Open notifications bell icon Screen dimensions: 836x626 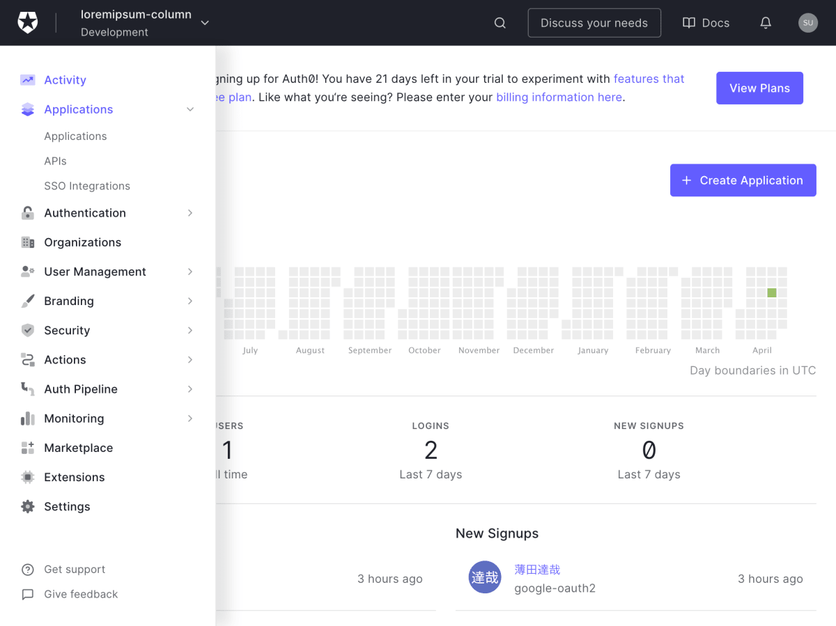pos(766,23)
